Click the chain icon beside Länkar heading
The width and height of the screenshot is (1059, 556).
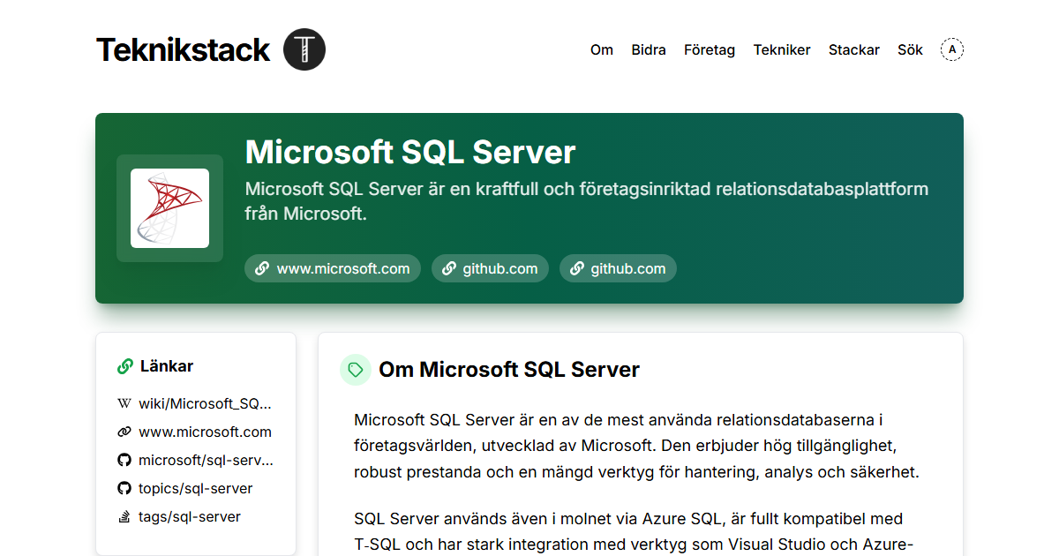click(x=125, y=366)
